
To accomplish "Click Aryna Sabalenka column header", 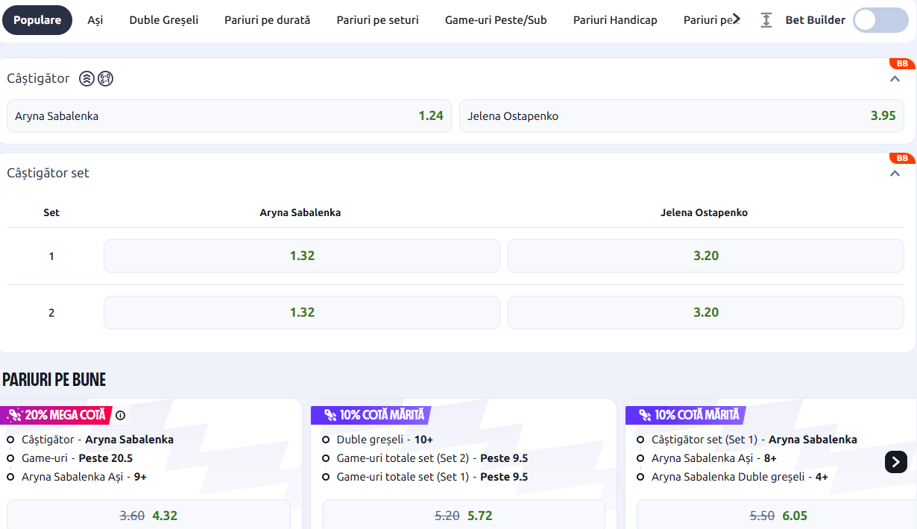I will tap(300, 212).
